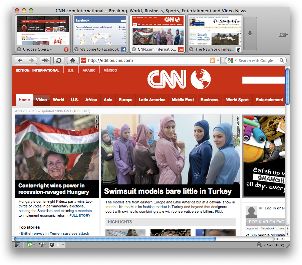Choose search engine via the Google icon

(x=230, y=61)
